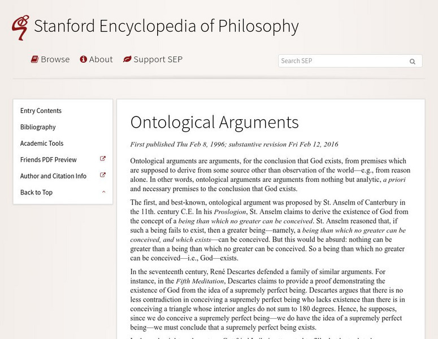Screen dimensions: 438x339
Task: Open the Browse menu
Action: (x=55, y=59)
